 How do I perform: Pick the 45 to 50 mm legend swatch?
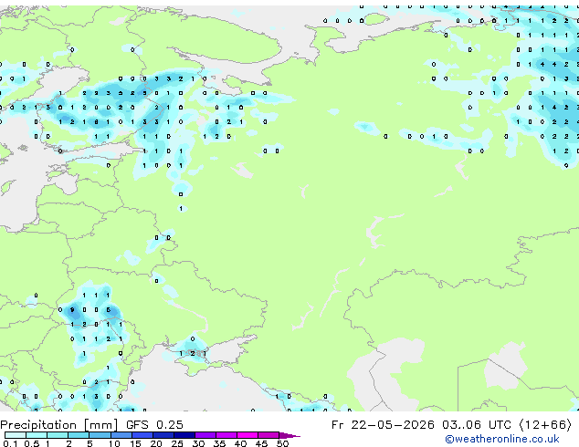[268, 435]
